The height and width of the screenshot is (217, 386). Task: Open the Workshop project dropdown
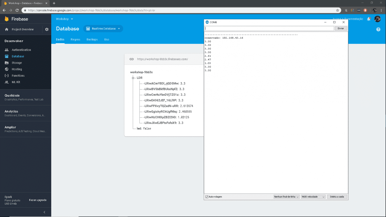[65, 19]
